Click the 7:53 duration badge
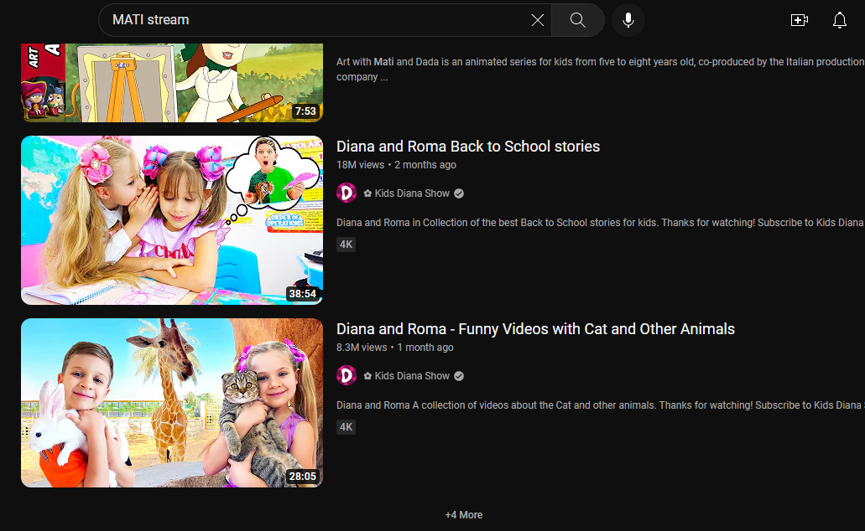The image size is (865, 531). (x=305, y=111)
